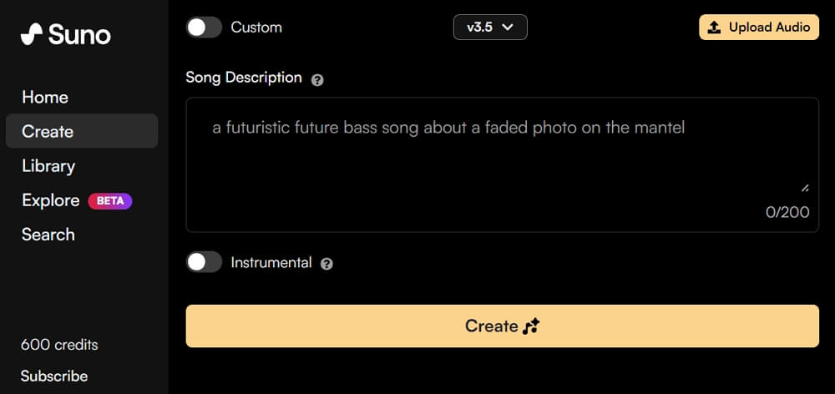Click inside the Song Description text box
Viewport: 835px width, 394px height.
(501, 159)
